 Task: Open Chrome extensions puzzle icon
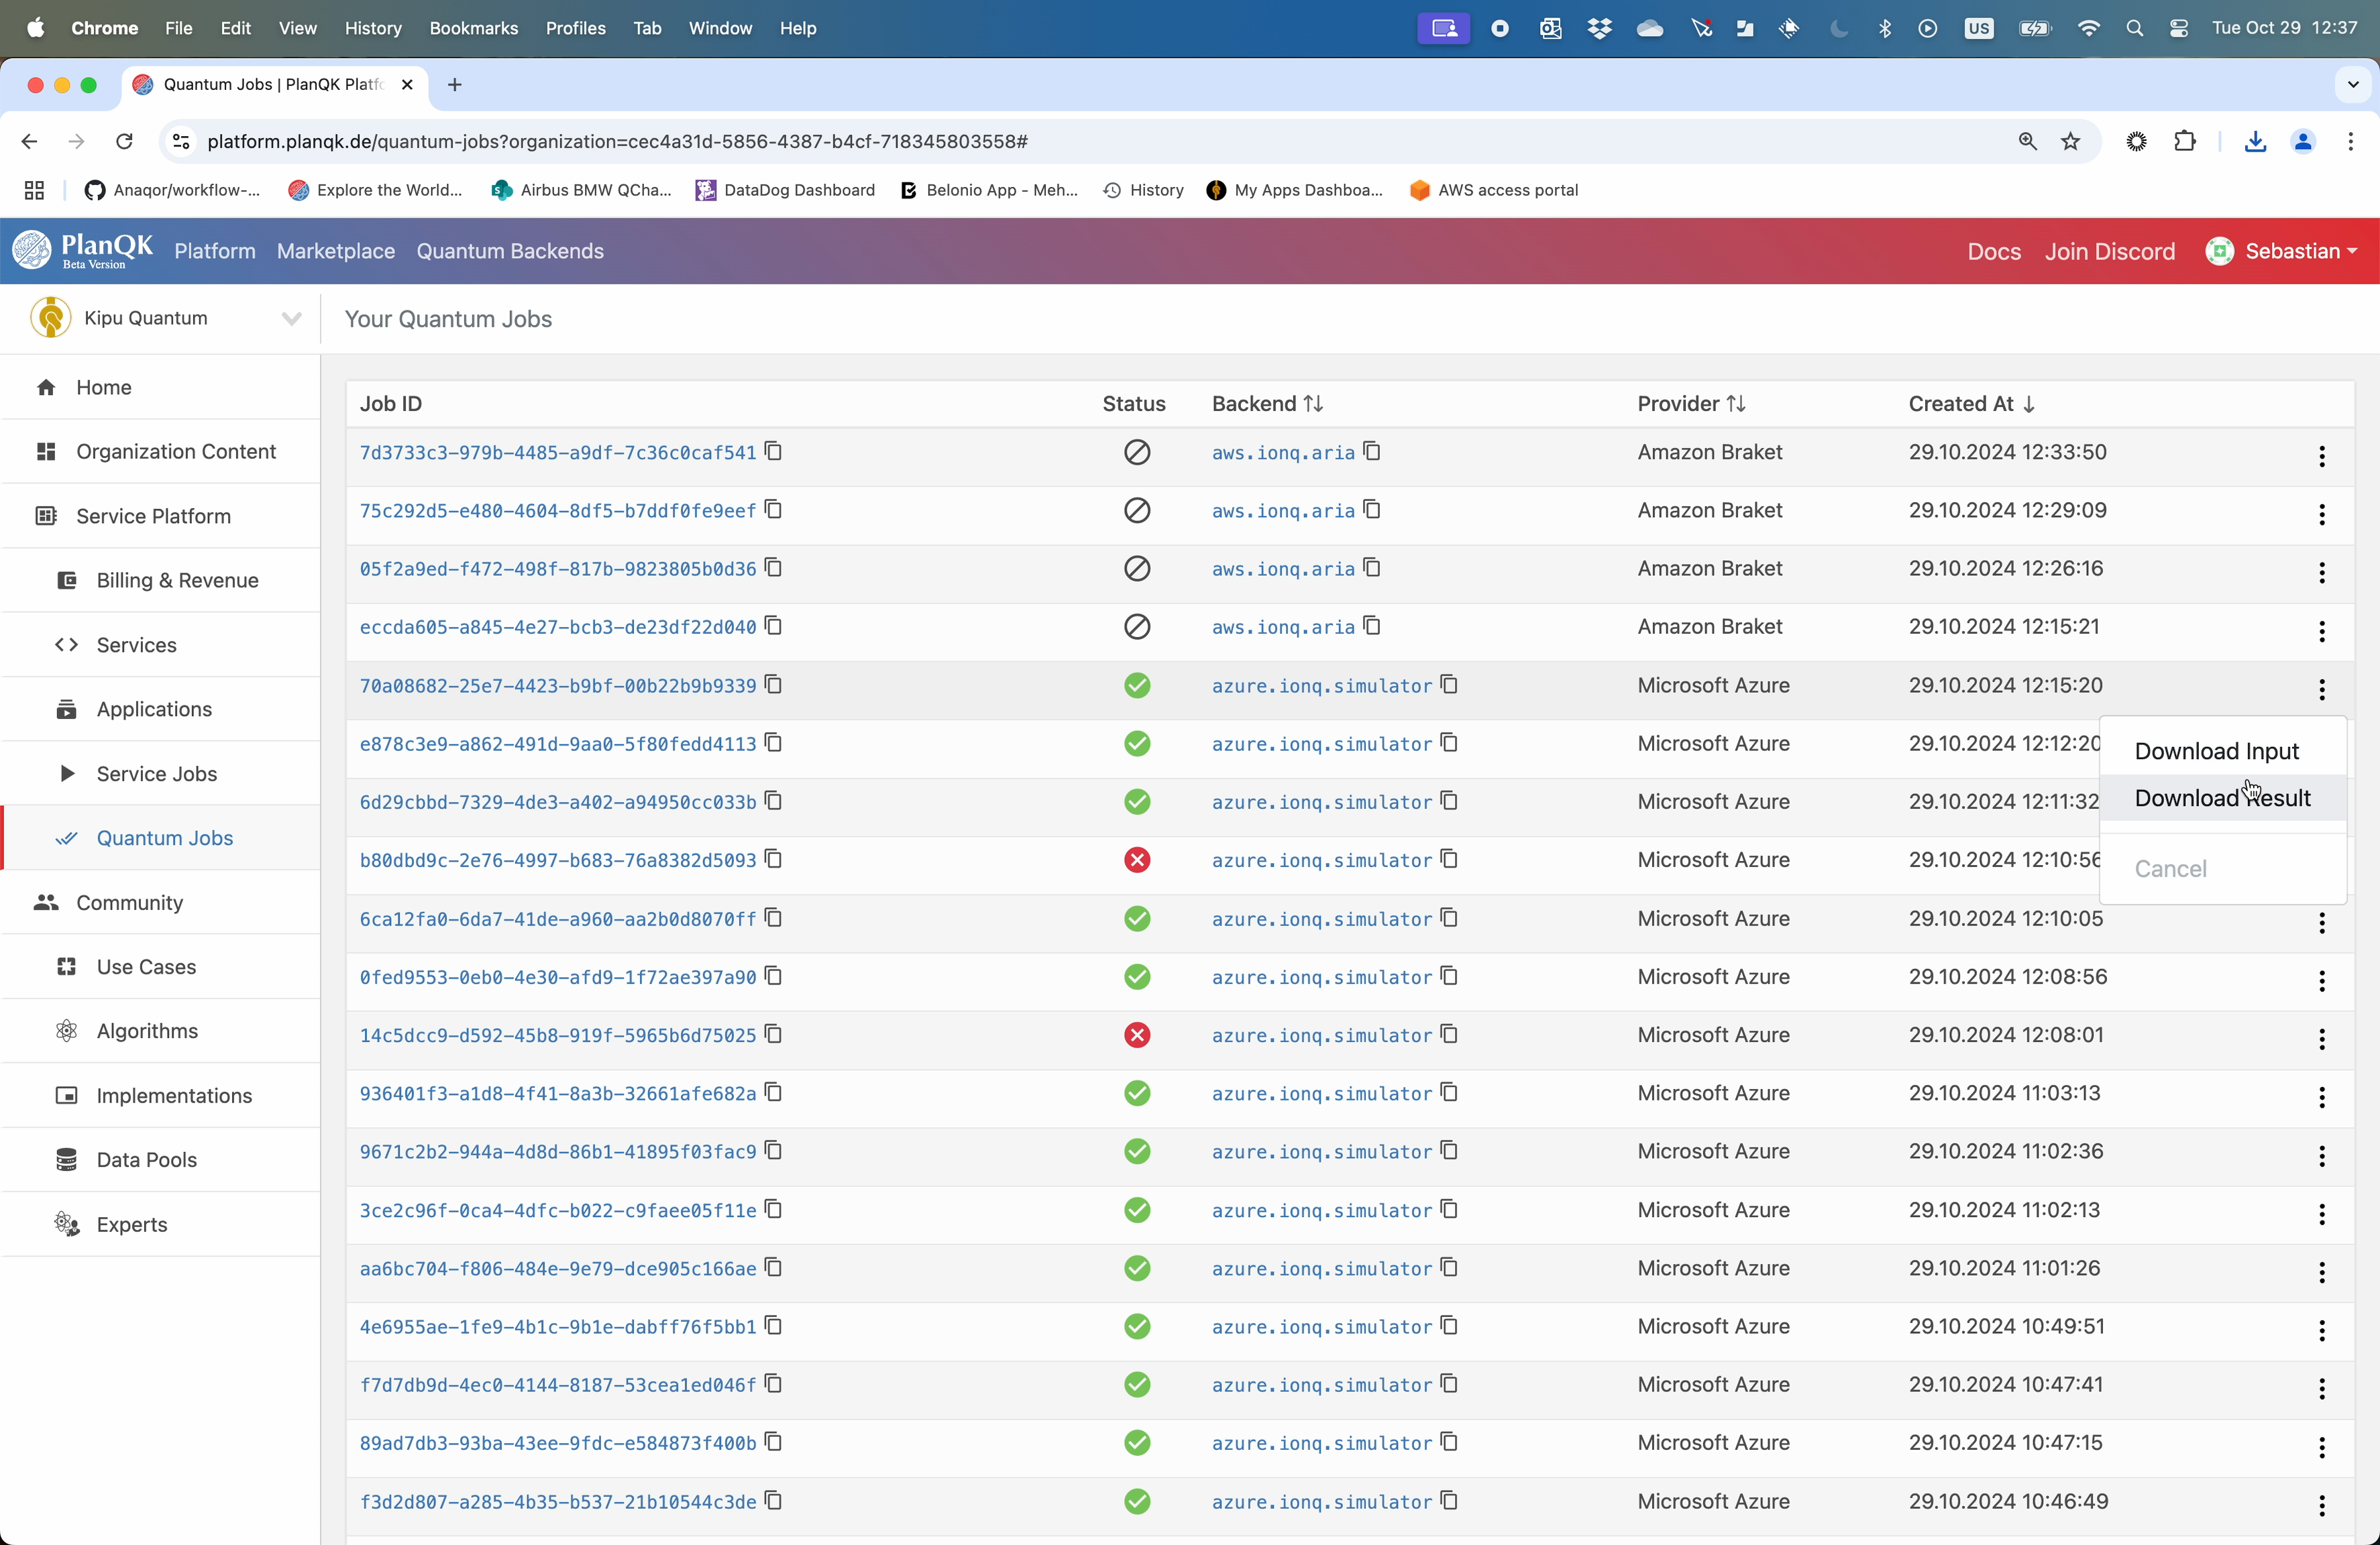pos(2185,142)
